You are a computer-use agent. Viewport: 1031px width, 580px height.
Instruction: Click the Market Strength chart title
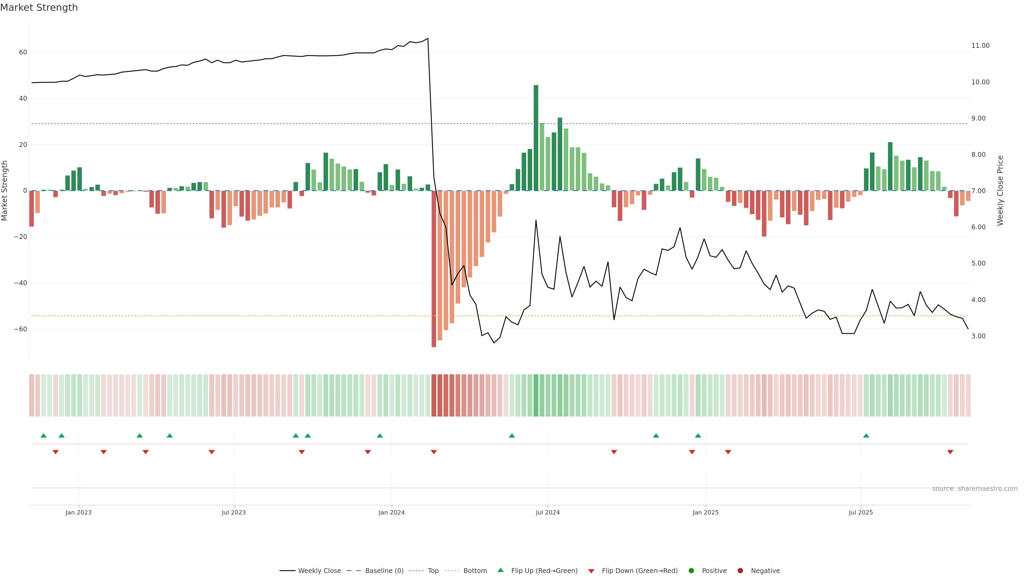[x=39, y=8]
